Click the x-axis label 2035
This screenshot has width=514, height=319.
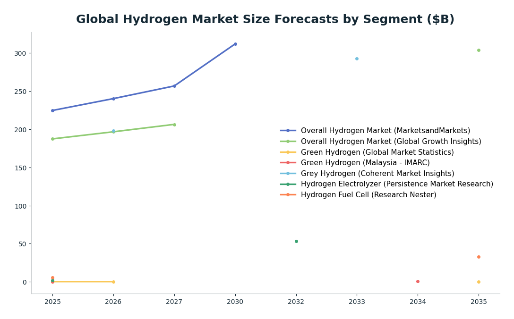479,302
